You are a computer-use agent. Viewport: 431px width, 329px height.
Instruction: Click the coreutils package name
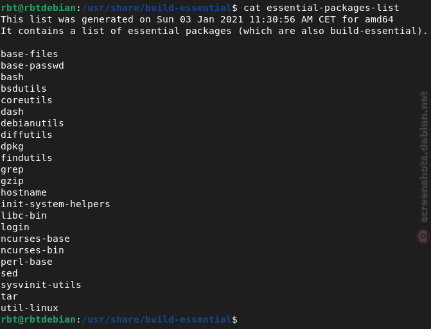pos(26,100)
